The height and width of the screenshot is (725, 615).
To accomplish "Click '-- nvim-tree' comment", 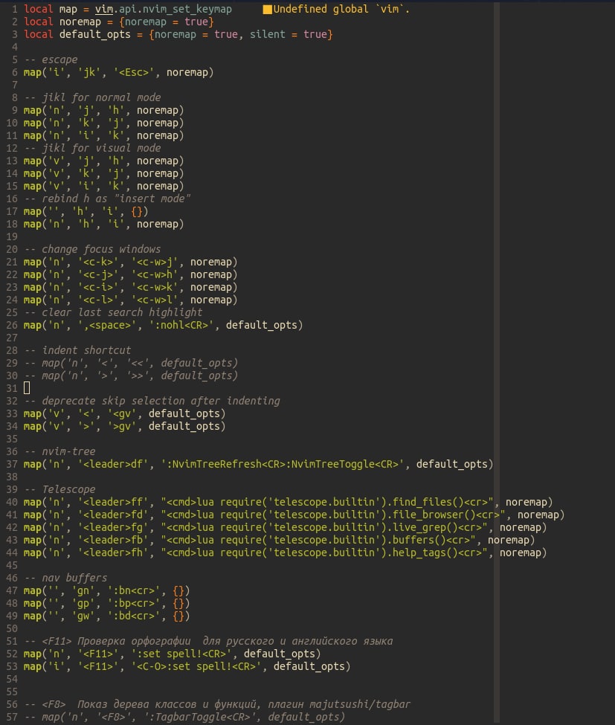I will coord(59,451).
